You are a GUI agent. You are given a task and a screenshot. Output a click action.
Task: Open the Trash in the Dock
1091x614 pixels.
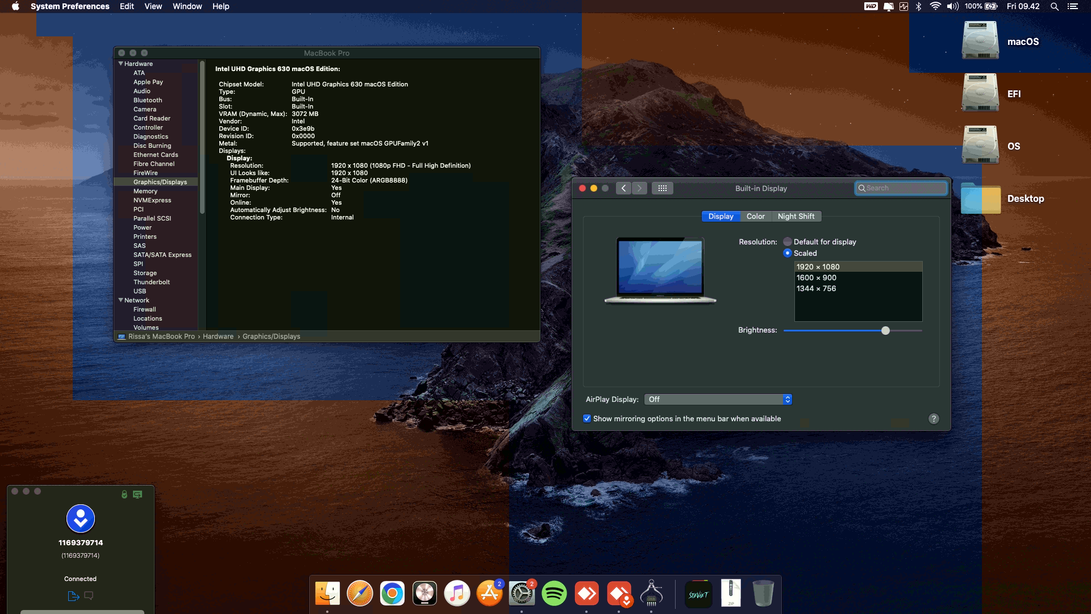click(x=763, y=594)
